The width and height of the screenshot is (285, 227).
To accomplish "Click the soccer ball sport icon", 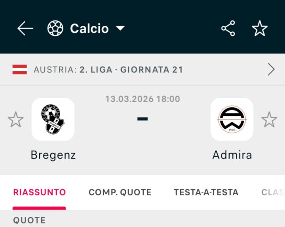I will click(55, 29).
